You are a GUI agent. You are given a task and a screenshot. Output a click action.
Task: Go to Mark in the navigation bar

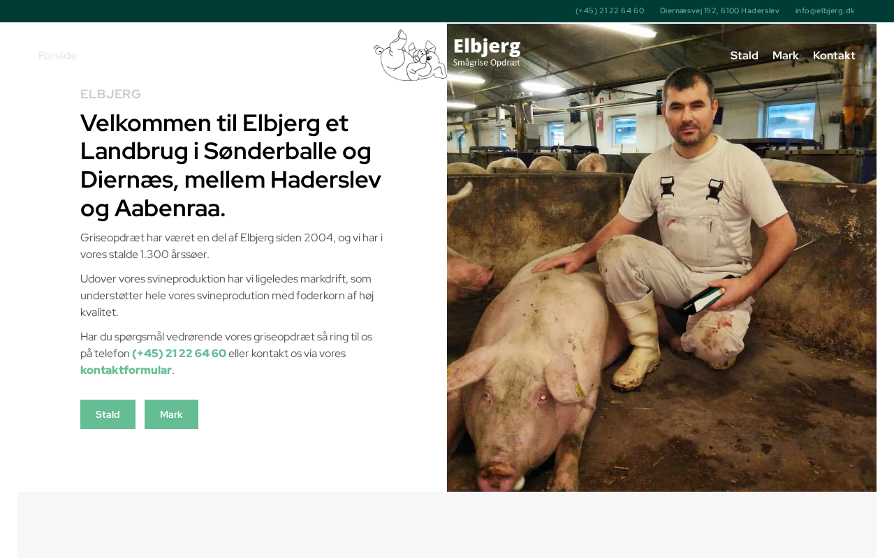tap(785, 56)
